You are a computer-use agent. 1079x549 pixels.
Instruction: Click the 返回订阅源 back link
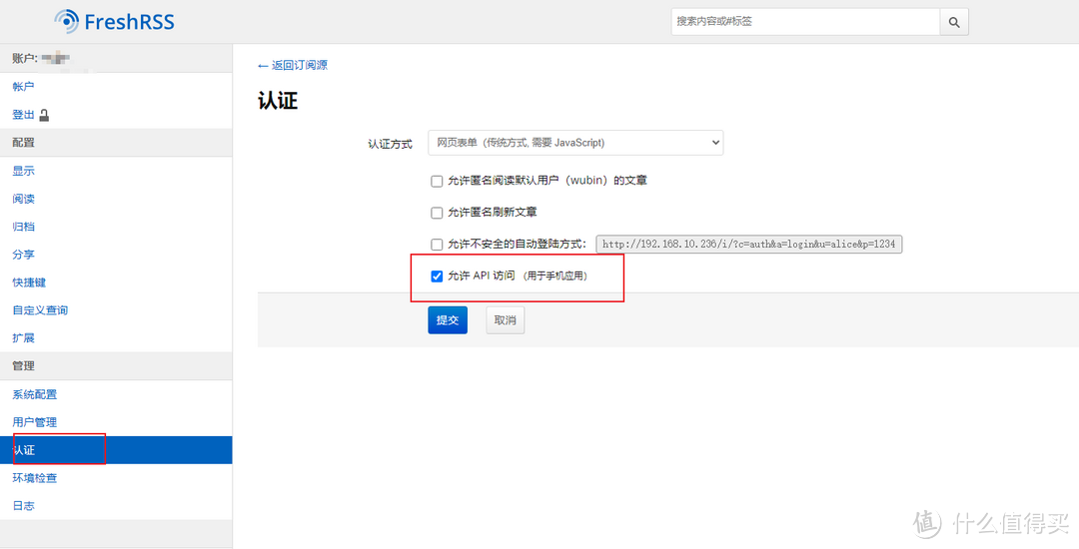(293, 65)
